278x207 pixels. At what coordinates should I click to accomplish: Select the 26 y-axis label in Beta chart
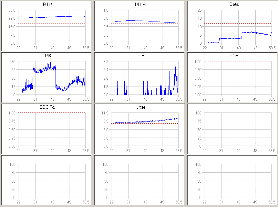(x=200, y=10)
